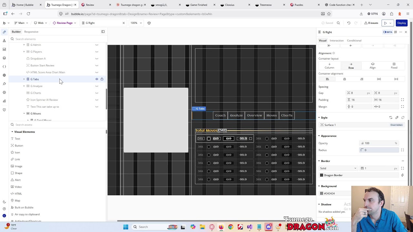Collapse the elements tree panel icon
Screen dimensions: 413x232
(x=103, y=32)
